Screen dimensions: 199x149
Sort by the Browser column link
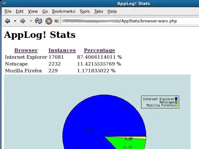coord(26,50)
